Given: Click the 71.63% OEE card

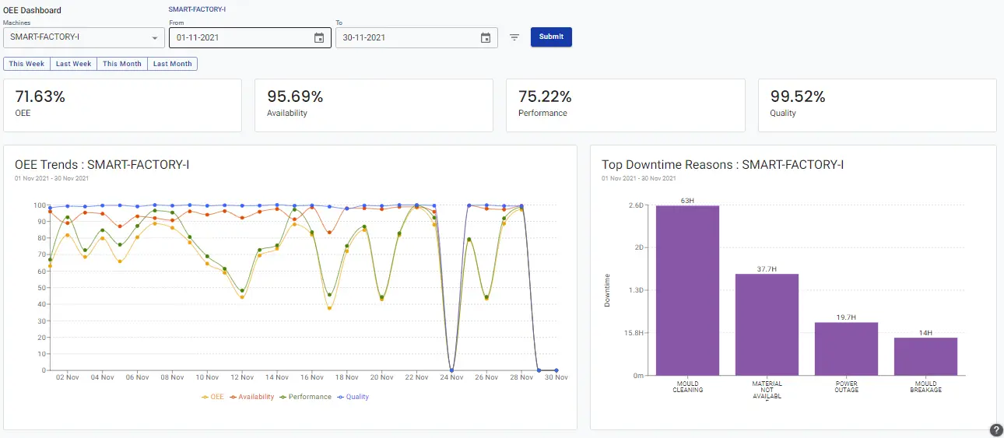Looking at the screenshot, I should 122,105.
